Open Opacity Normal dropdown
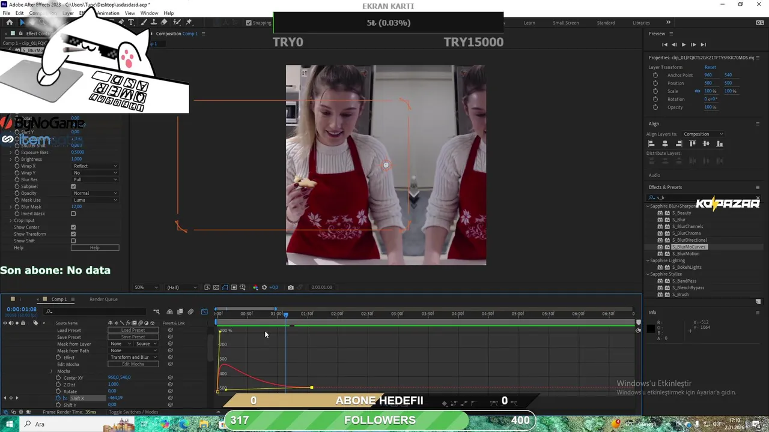Screen dimensions: 769x432 coord(95,193)
